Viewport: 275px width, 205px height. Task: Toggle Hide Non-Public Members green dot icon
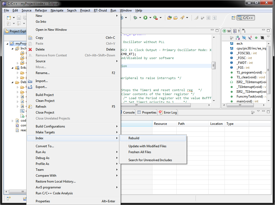coord(256,38)
